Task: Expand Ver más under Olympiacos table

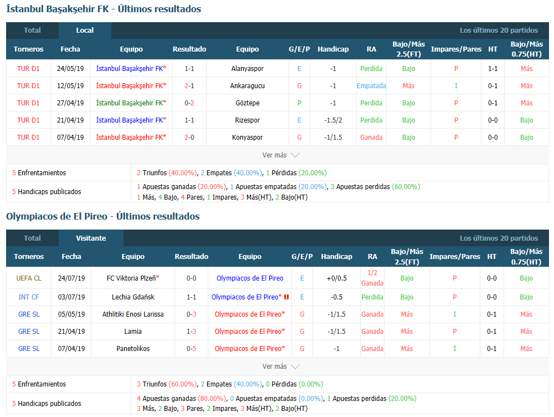Action: (x=280, y=367)
